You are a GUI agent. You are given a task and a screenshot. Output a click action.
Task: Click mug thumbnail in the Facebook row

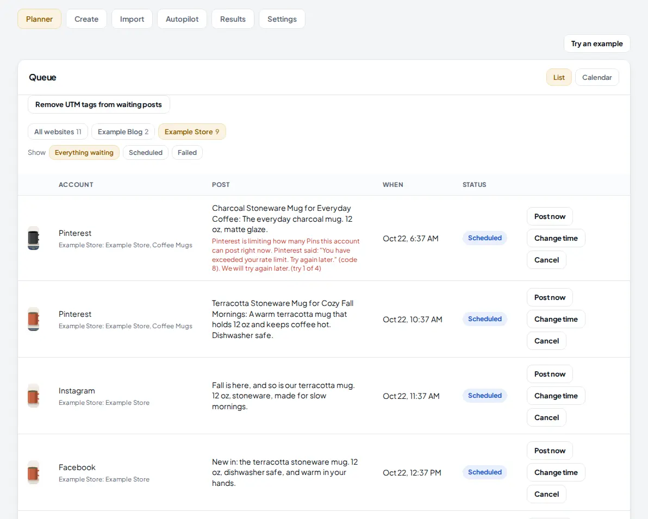[x=34, y=472]
